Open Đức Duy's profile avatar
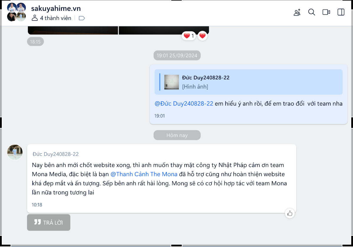The height and width of the screenshot is (247, 353). (15, 152)
